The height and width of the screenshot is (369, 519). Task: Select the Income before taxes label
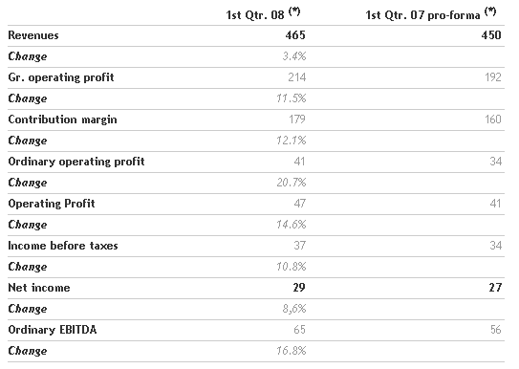point(63,246)
